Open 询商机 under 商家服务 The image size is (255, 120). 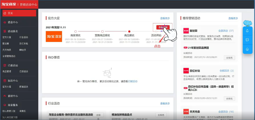click(23, 111)
